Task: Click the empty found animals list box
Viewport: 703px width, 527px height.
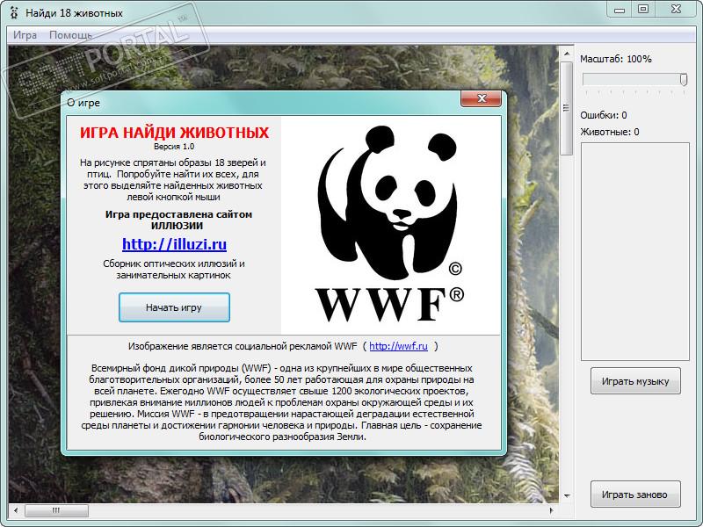Action: click(x=634, y=251)
